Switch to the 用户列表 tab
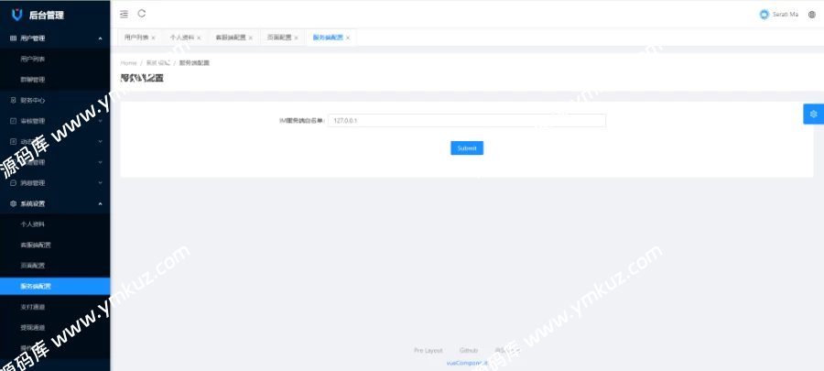Image resolution: width=824 pixels, height=371 pixels. click(x=136, y=38)
